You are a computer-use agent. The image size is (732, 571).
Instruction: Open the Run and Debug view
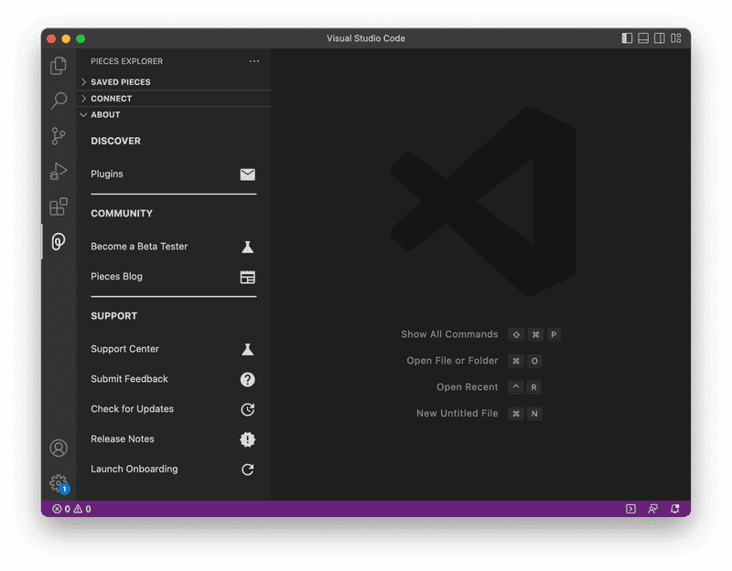[59, 171]
